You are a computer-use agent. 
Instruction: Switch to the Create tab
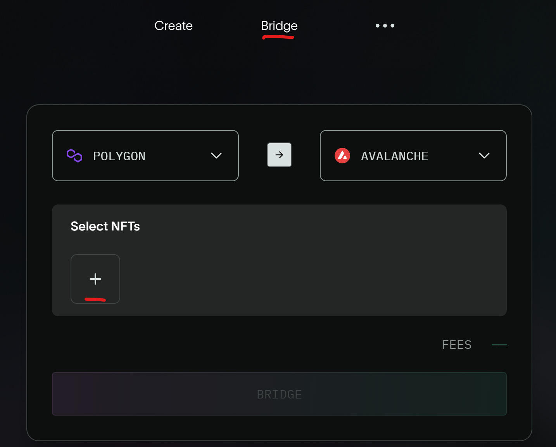[173, 26]
